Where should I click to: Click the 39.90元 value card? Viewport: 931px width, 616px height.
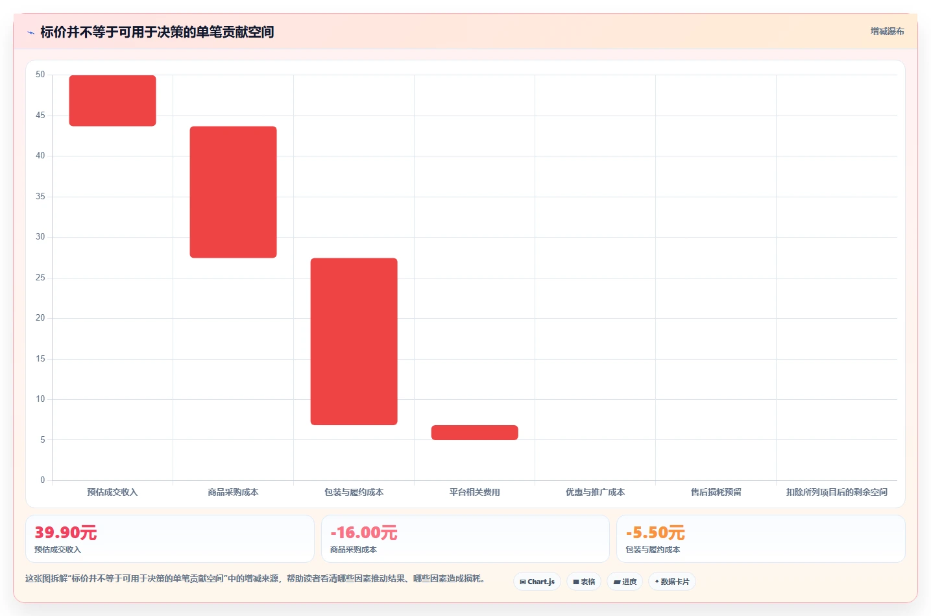pos(170,539)
